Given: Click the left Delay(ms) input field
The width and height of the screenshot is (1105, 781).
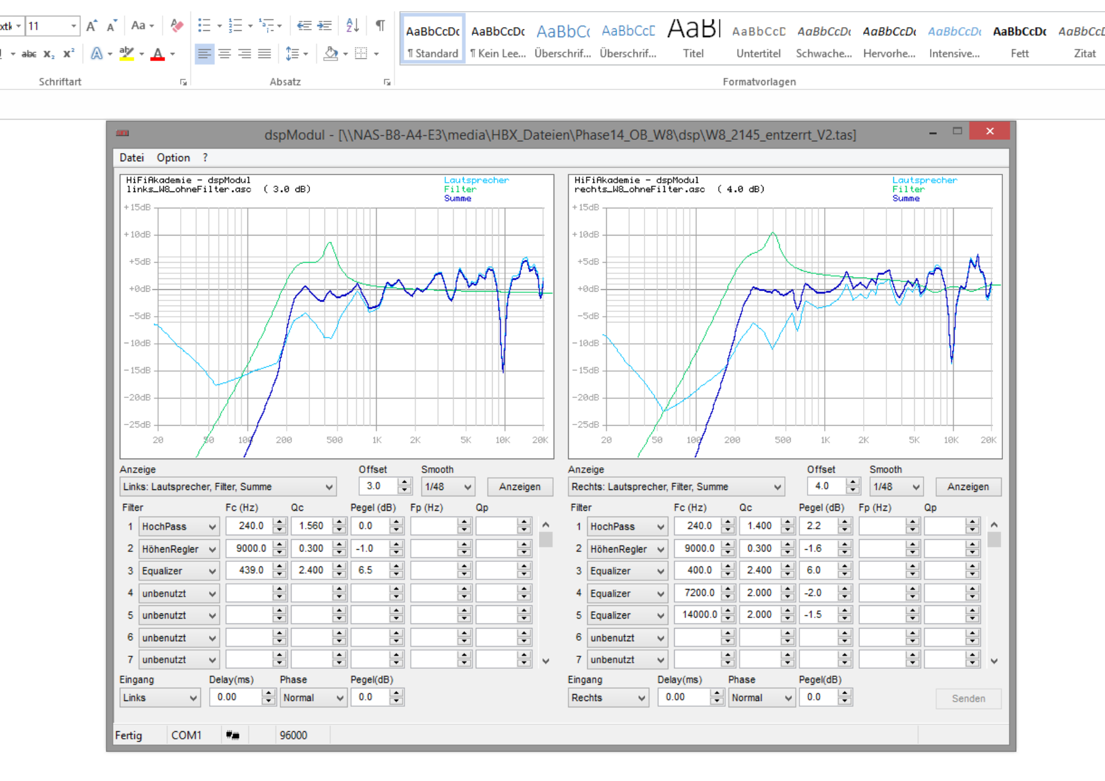Looking at the screenshot, I should (236, 697).
